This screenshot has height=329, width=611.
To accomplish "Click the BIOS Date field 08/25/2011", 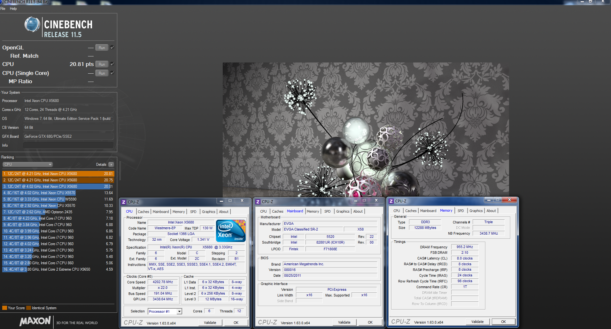I will coord(330,276).
